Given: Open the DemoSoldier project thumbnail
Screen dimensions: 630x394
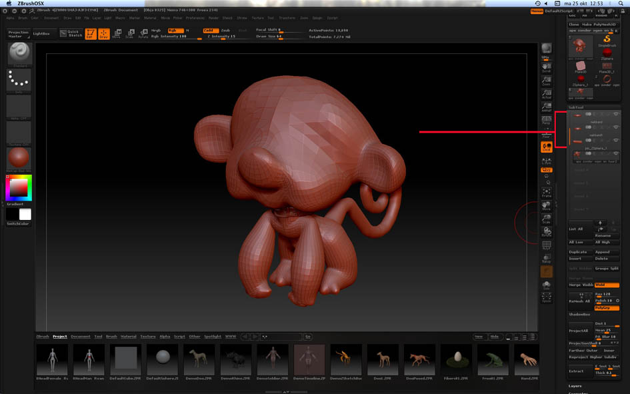Looking at the screenshot, I should (273, 360).
